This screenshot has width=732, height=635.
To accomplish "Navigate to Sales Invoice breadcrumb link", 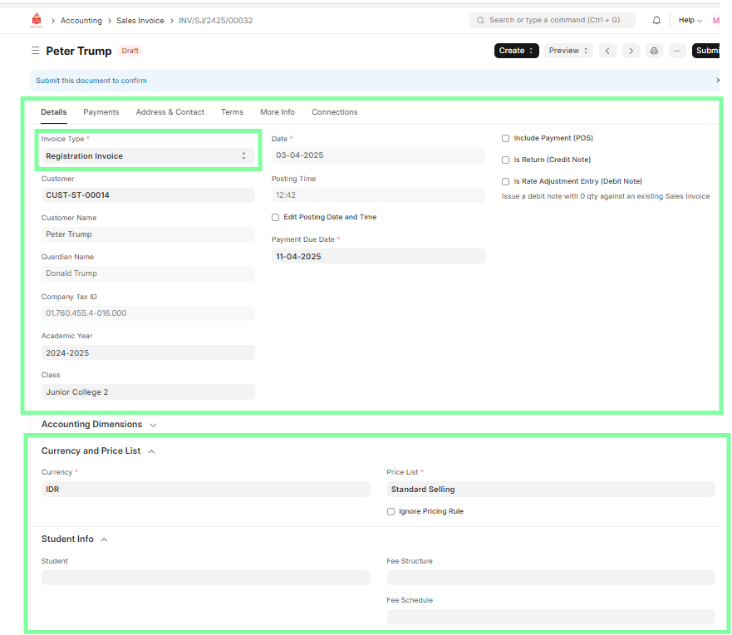I will [140, 20].
